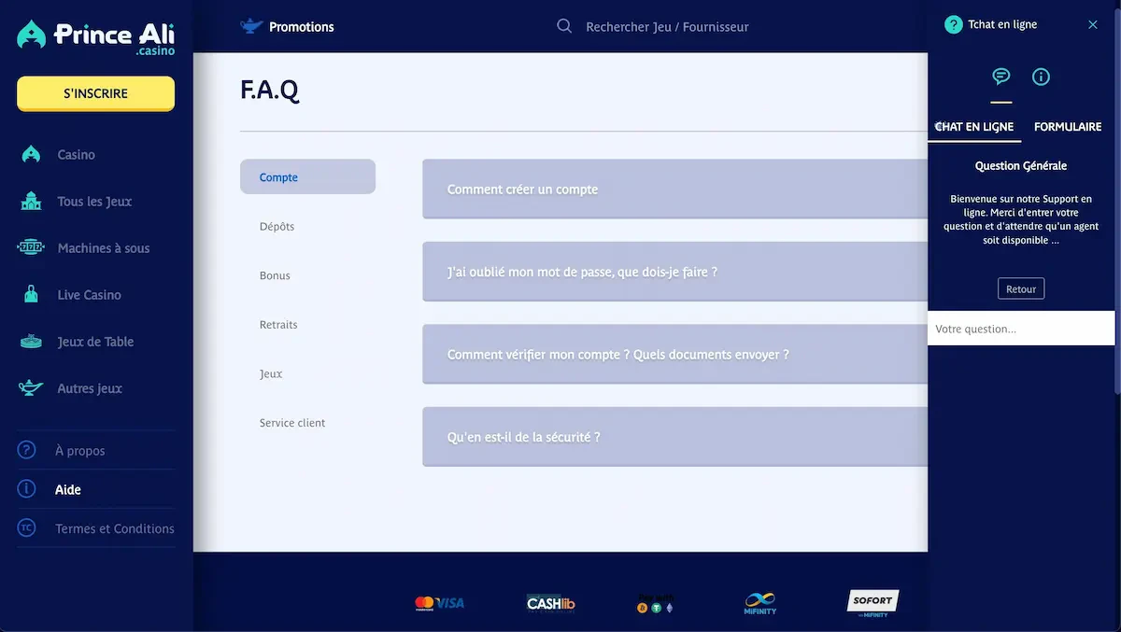Expand 'Comment créer un compte' question
The height and width of the screenshot is (632, 1121).
[x=674, y=190]
